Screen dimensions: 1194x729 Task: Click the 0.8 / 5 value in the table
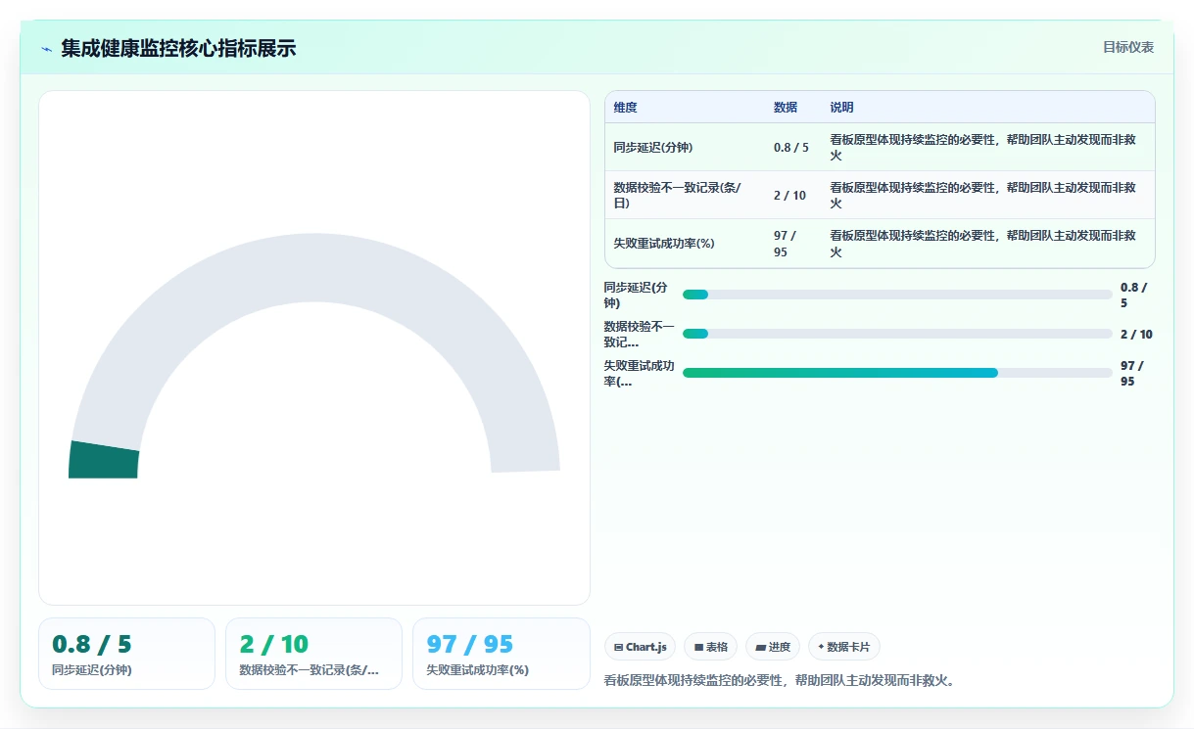click(791, 148)
